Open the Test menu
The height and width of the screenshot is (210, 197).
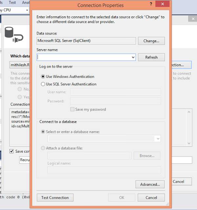[x=12, y=2]
